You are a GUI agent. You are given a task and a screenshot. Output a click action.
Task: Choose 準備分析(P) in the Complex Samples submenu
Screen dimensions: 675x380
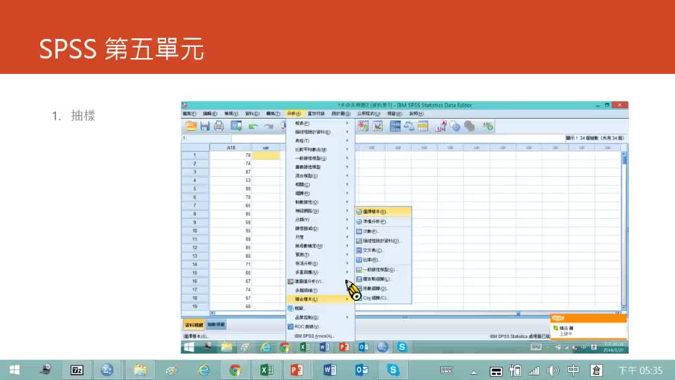[x=383, y=222]
